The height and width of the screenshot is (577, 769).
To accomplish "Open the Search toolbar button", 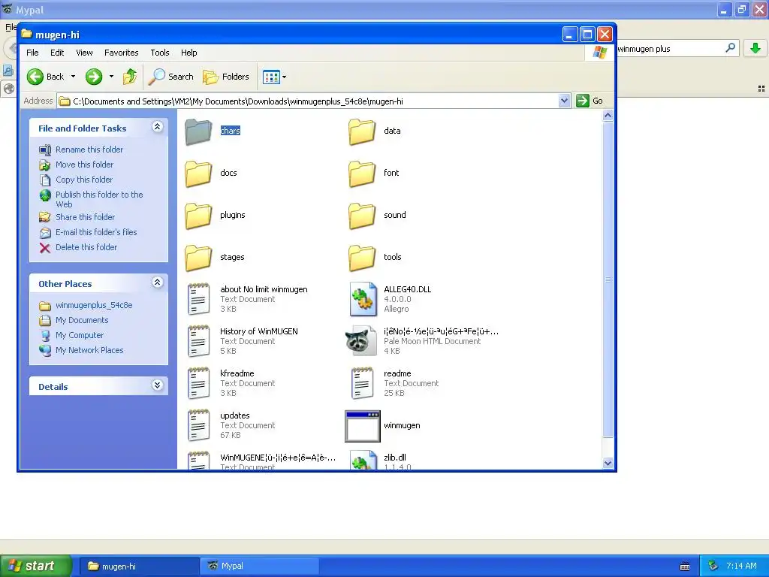I will point(171,77).
